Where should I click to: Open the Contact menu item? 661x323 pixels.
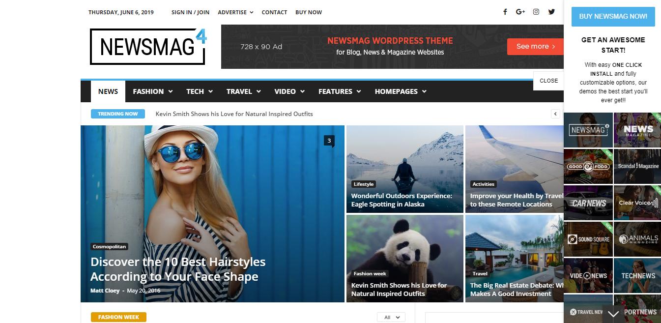pos(274,12)
